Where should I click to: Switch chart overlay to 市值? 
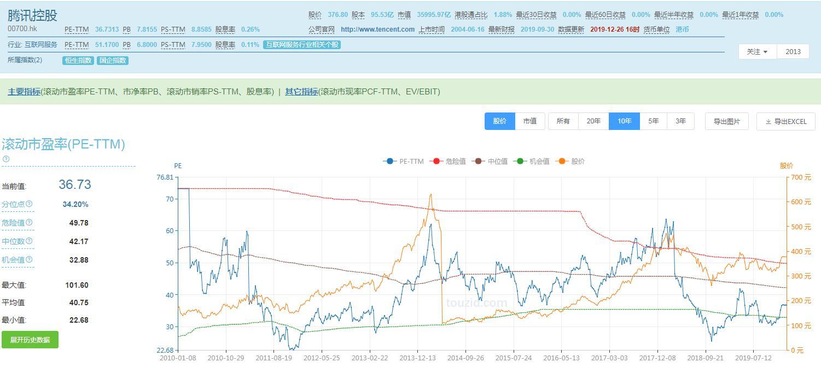(x=529, y=121)
